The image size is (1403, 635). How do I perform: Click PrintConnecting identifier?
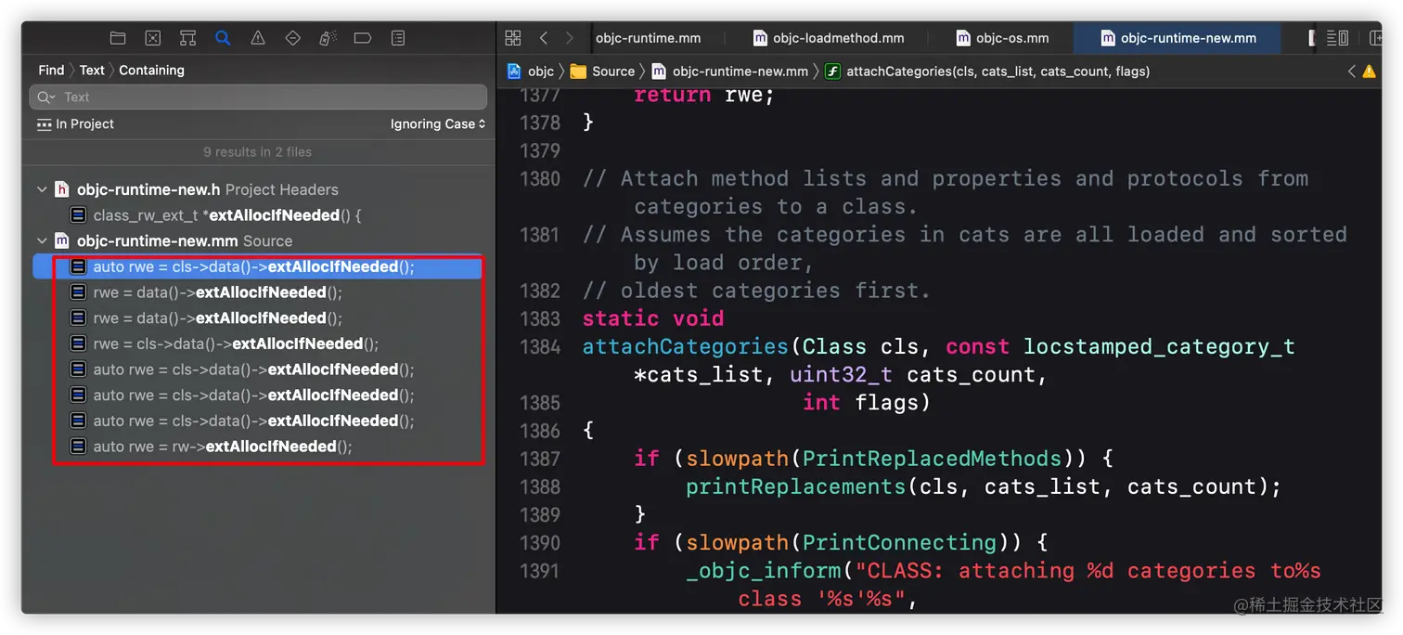click(x=899, y=542)
